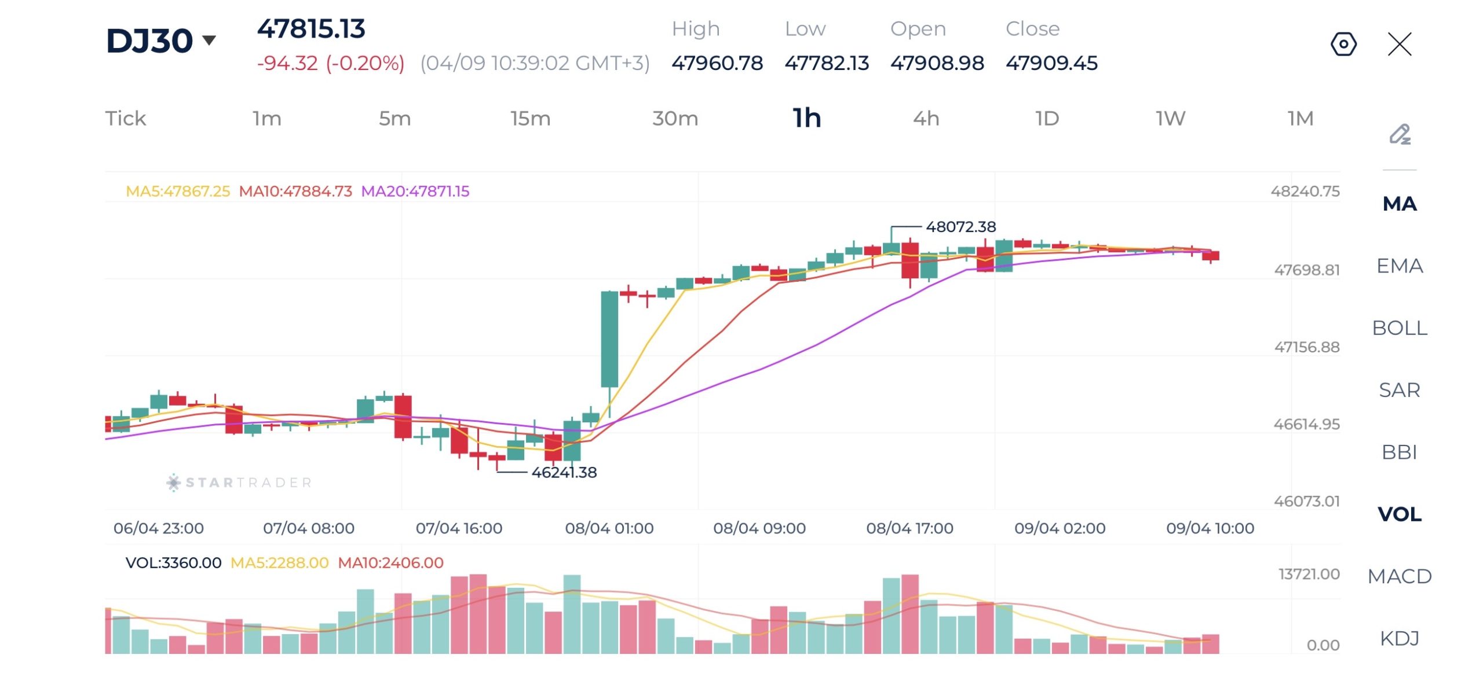Image resolution: width=1483 pixels, height=681 pixels.
Task: Choose the 4h timeframe tab
Action: [x=926, y=118]
